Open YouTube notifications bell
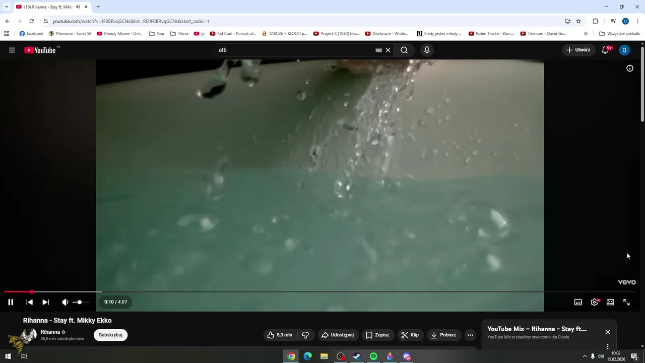645x363 pixels. click(x=606, y=50)
